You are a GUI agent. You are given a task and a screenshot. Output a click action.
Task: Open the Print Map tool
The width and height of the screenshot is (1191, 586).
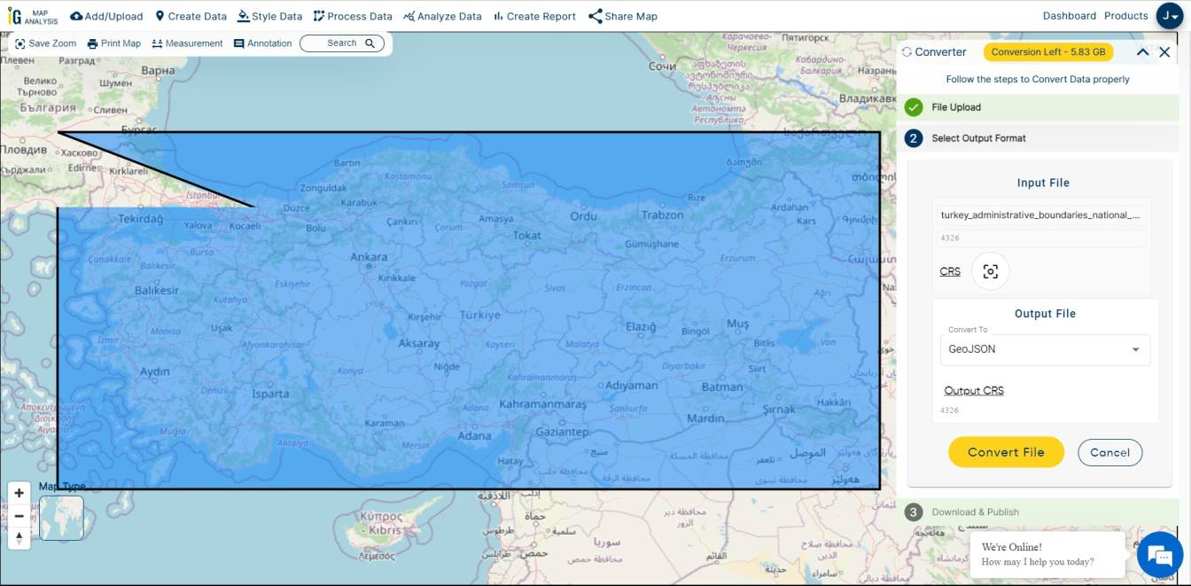(x=113, y=43)
